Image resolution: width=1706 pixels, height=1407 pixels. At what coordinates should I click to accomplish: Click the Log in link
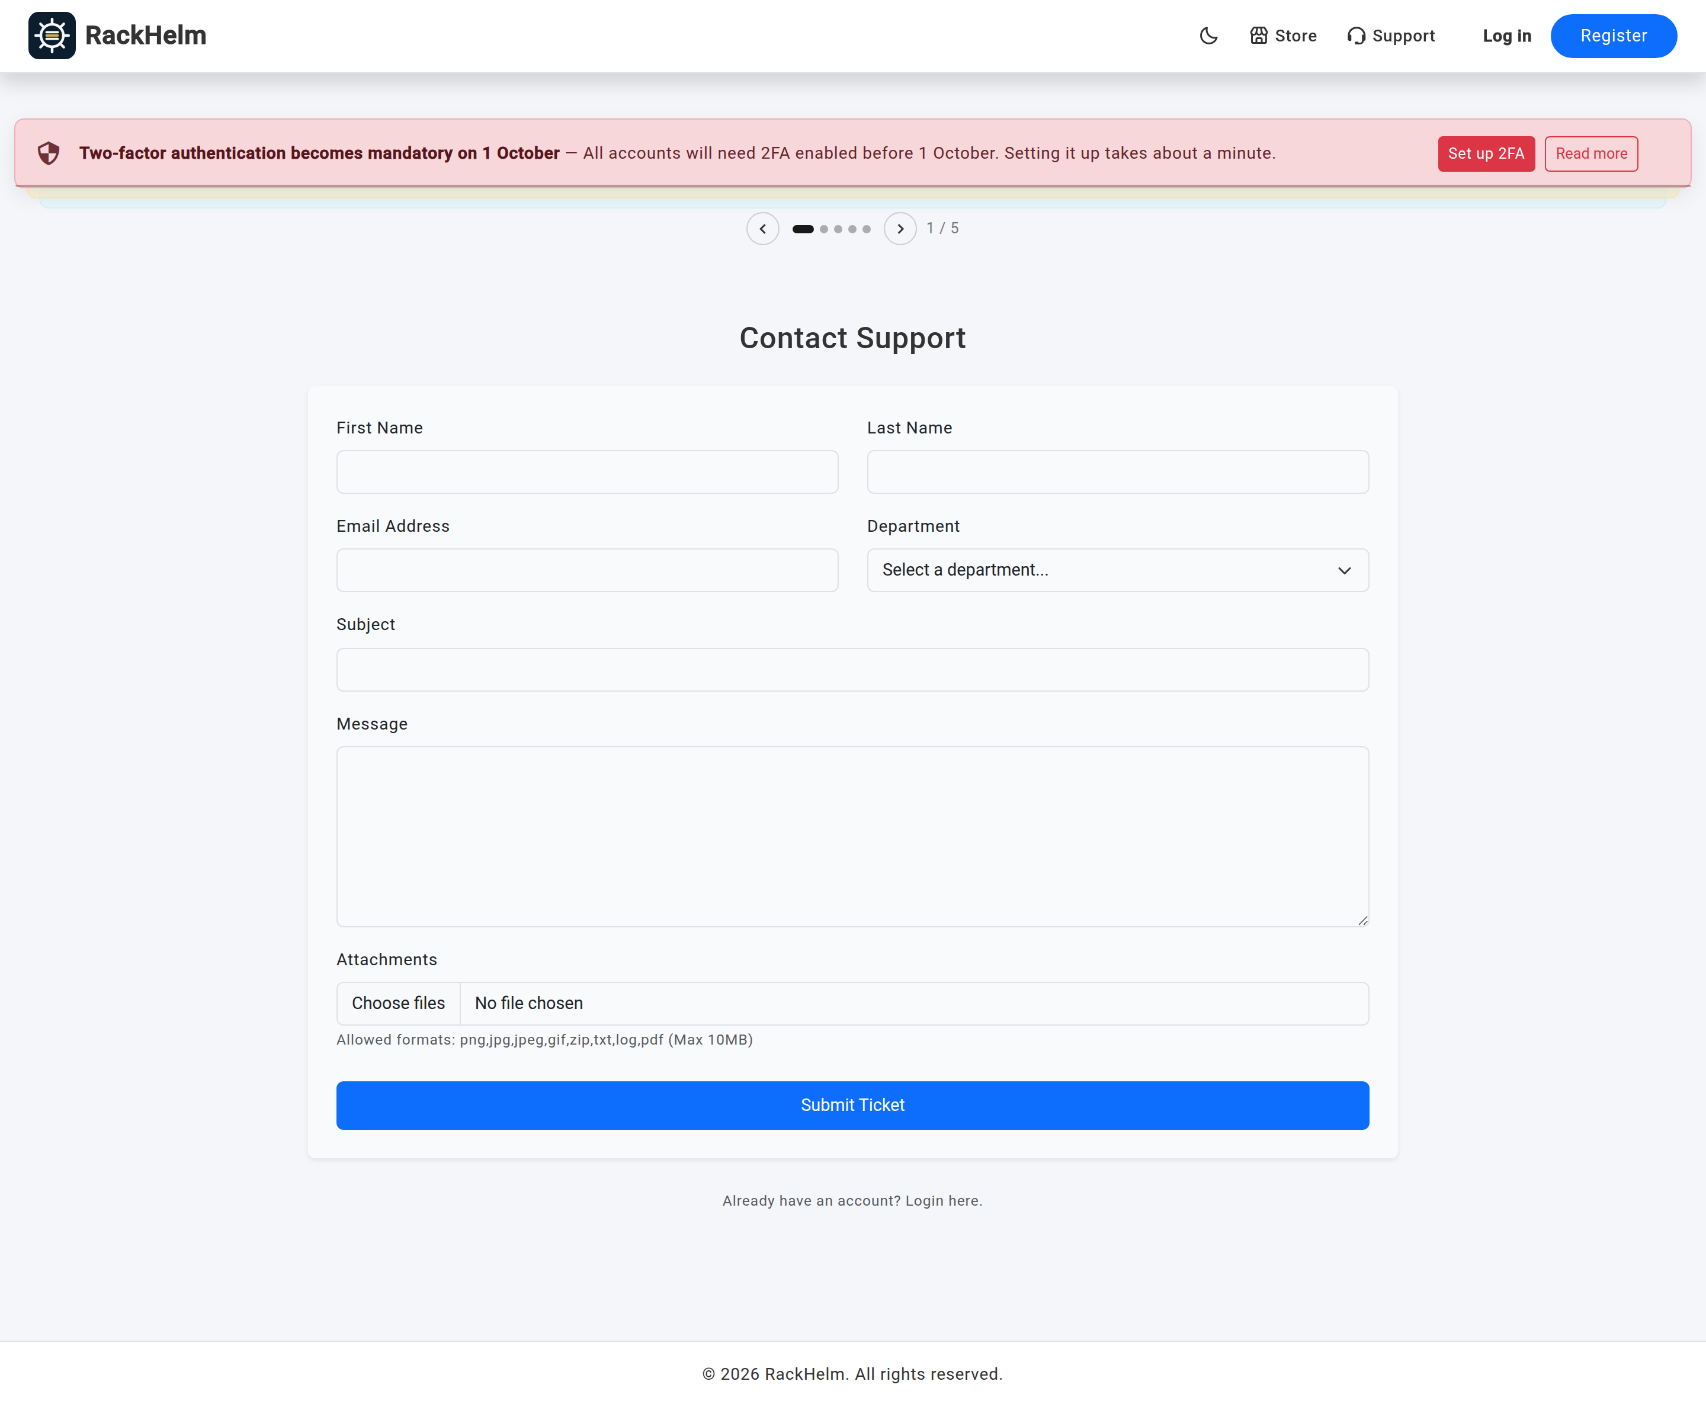tap(1506, 36)
